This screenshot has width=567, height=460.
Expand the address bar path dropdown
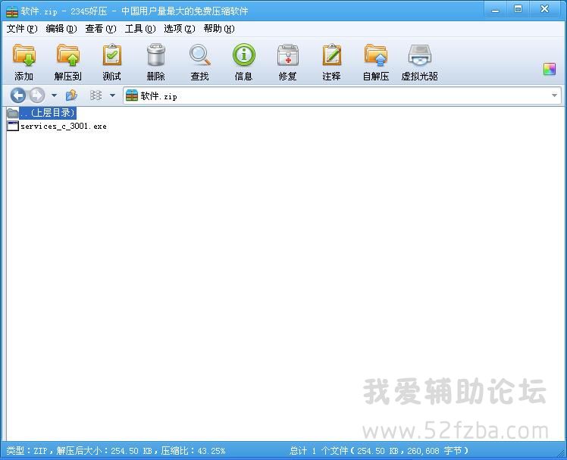554,95
